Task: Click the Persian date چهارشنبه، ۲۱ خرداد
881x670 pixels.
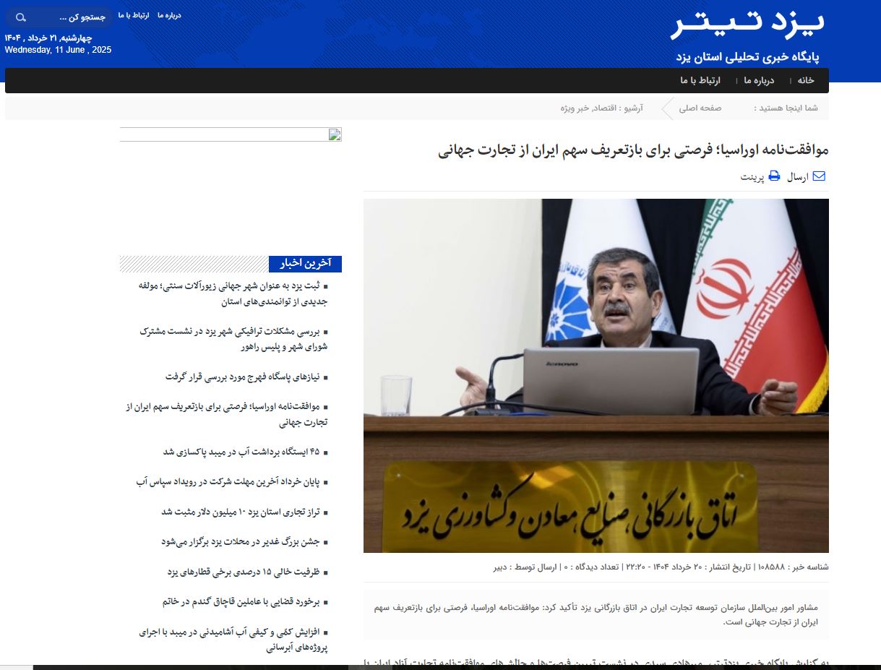Action: pos(48,38)
